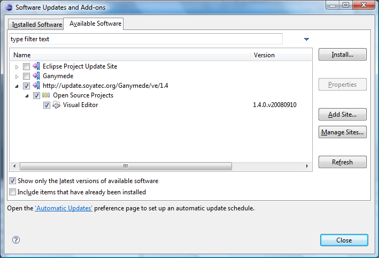Open the 'Automatic Updates' preference link
The width and height of the screenshot is (379, 258).
click(64, 208)
